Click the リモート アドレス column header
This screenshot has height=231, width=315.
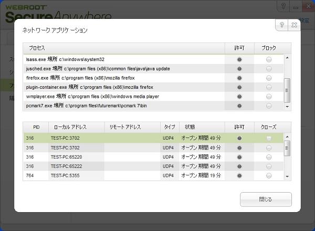click(132, 127)
